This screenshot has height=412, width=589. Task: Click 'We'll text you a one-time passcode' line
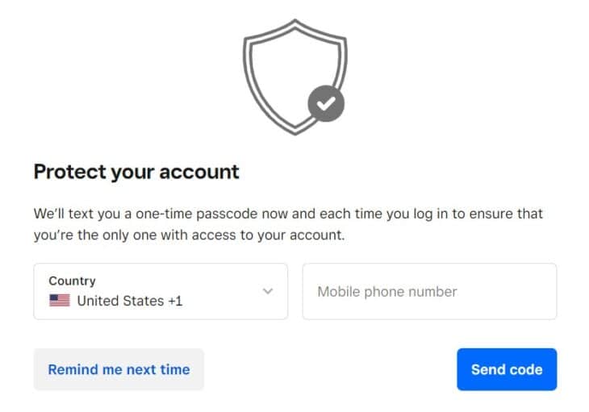(x=288, y=214)
